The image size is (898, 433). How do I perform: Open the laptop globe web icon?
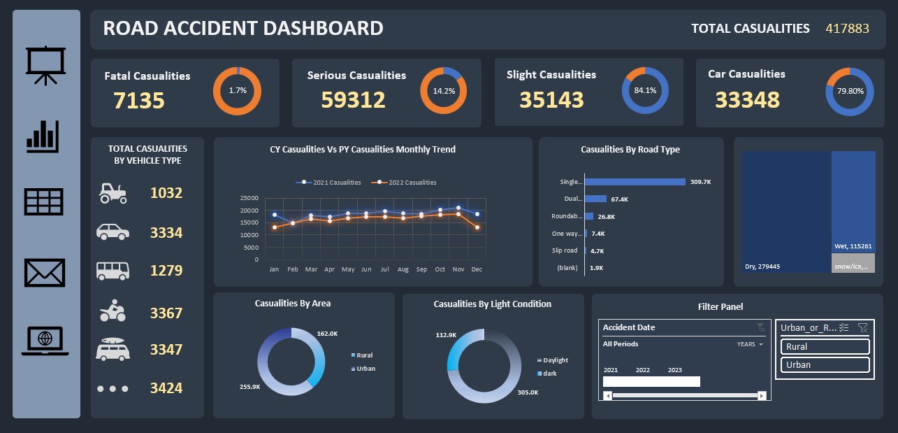(x=45, y=341)
